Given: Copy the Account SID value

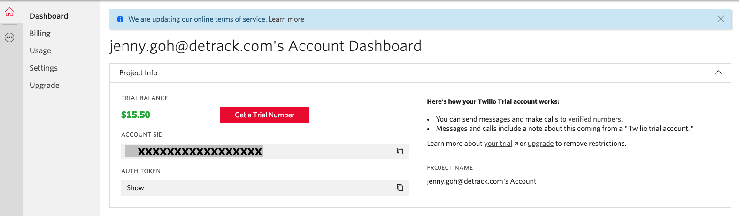Looking at the screenshot, I should (x=400, y=151).
